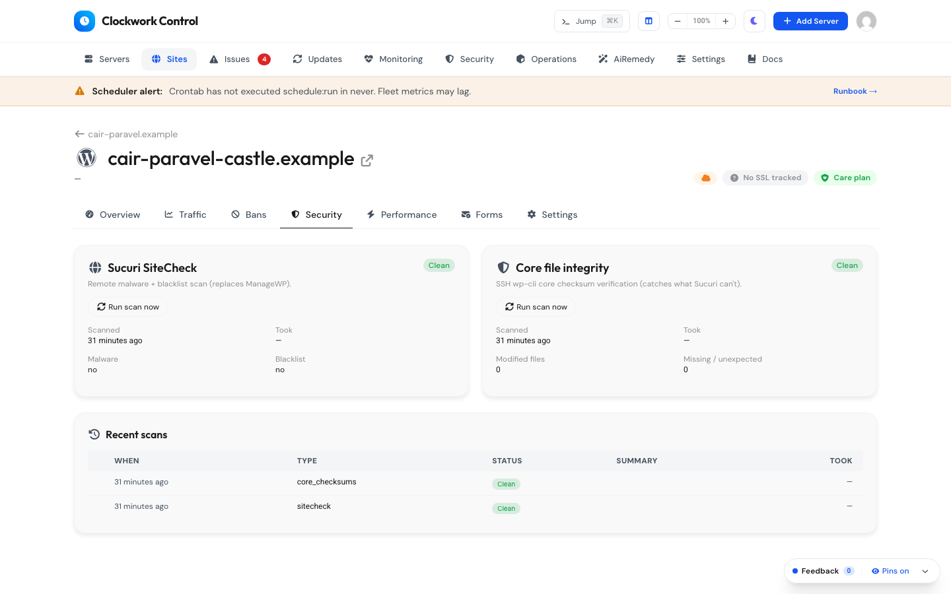Image resolution: width=951 pixels, height=594 pixels.
Task: Decrease zoom with the minus button
Action: click(678, 21)
